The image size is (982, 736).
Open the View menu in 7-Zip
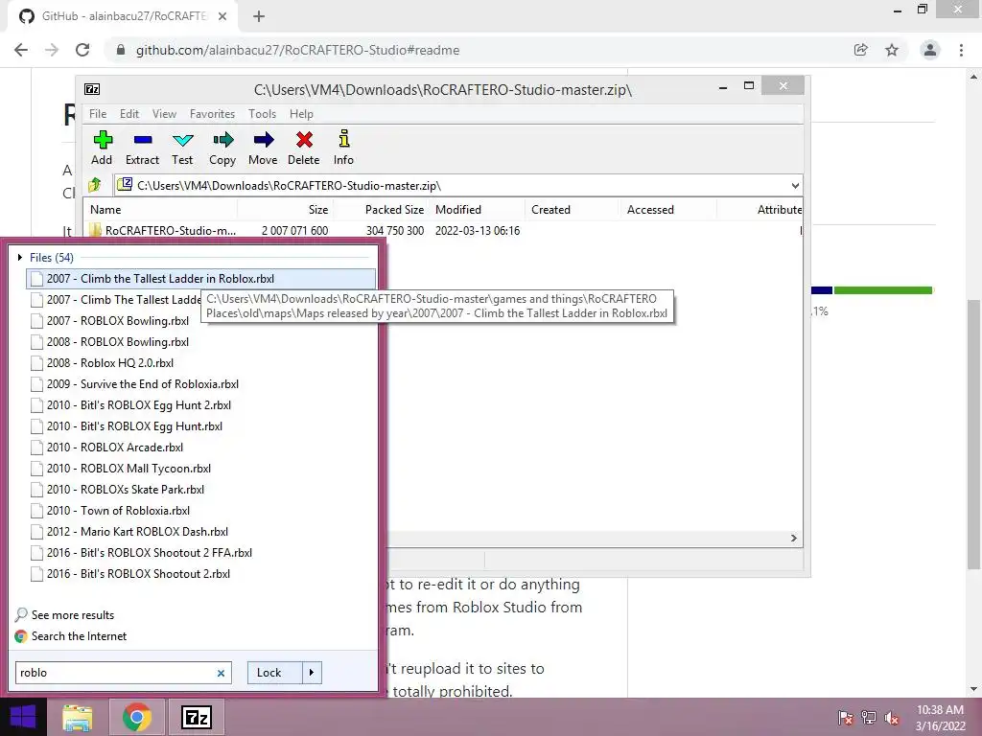(x=164, y=114)
